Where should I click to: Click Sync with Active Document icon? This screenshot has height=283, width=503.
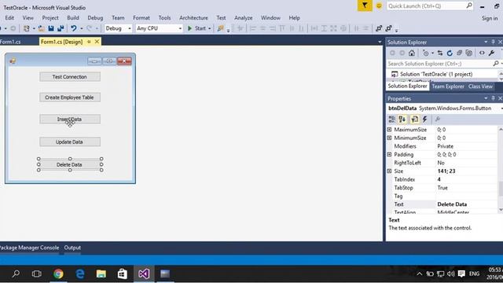tap(440, 53)
